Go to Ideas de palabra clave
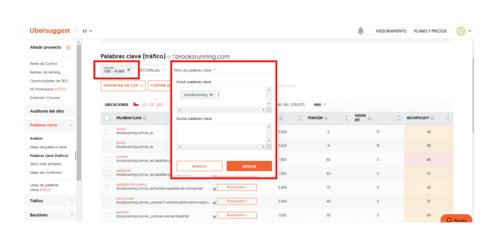The height and width of the screenshot is (247, 495). point(48,147)
